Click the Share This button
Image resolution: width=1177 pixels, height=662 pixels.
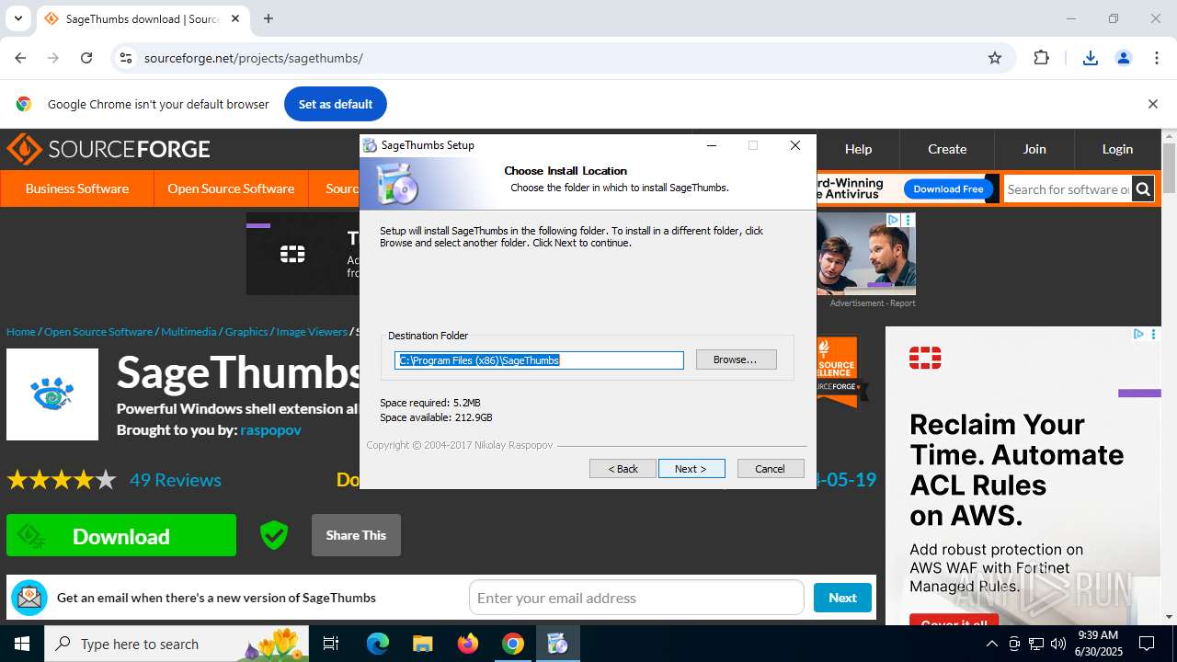click(356, 535)
